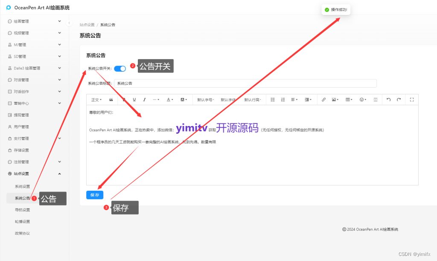Viewport: 437px width, 261px height.
Task: Open the emoji picker
Action: pos(363,100)
